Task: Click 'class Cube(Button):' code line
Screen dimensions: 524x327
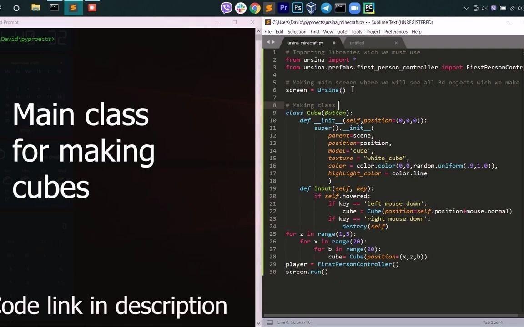Action: [x=319, y=113]
